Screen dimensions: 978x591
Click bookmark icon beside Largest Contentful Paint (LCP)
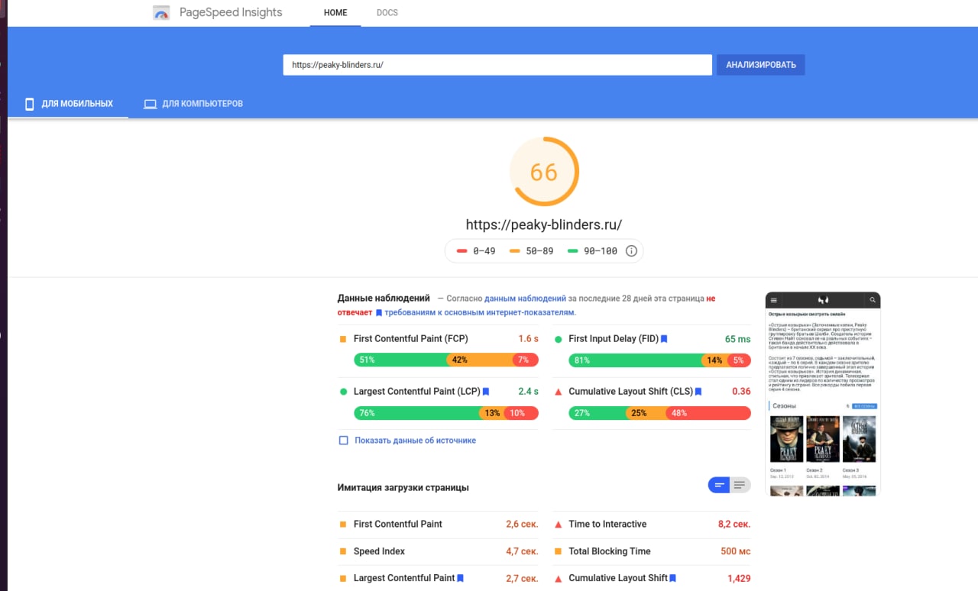click(486, 391)
